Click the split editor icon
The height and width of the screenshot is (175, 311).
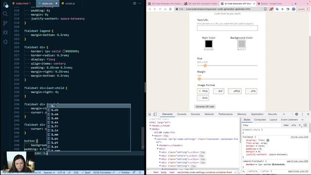[x=135, y=3]
